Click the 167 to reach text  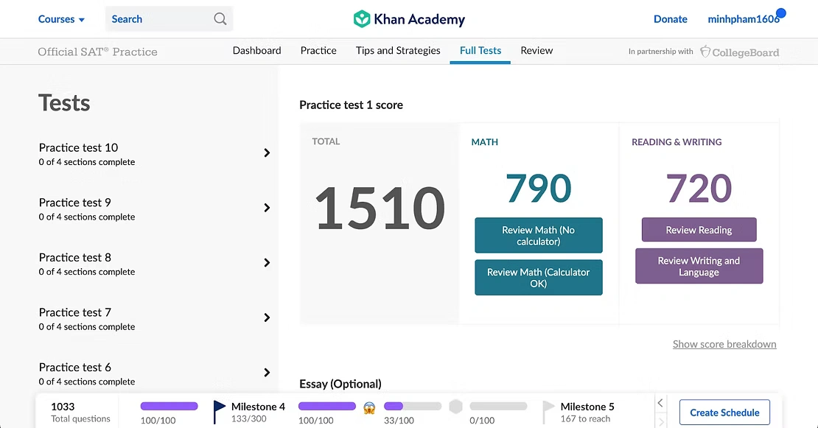point(585,418)
